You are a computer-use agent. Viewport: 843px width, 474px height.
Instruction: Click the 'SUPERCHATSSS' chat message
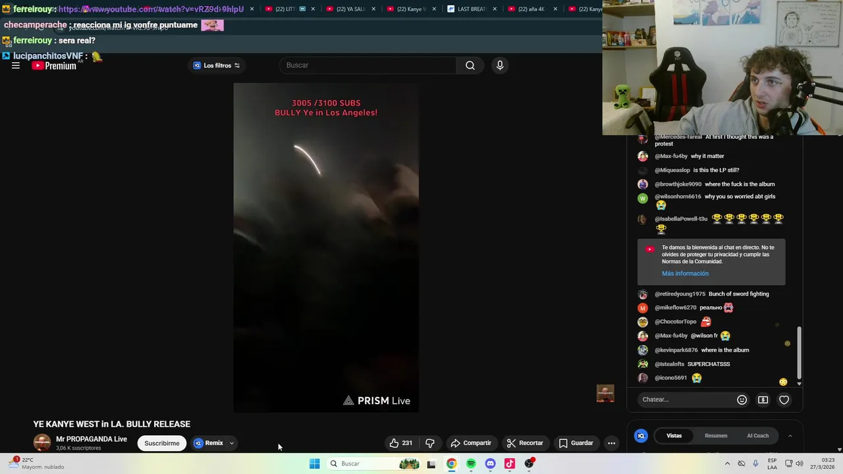point(709,364)
